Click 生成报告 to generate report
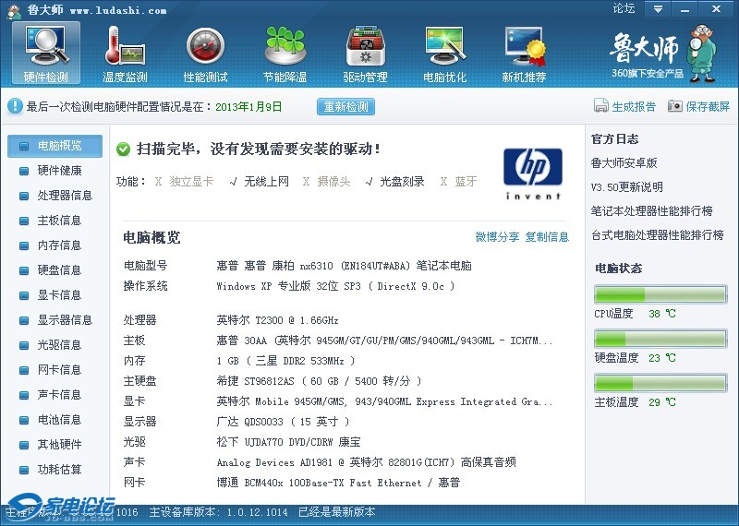The width and height of the screenshot is (739, 526). coord(625,106)
